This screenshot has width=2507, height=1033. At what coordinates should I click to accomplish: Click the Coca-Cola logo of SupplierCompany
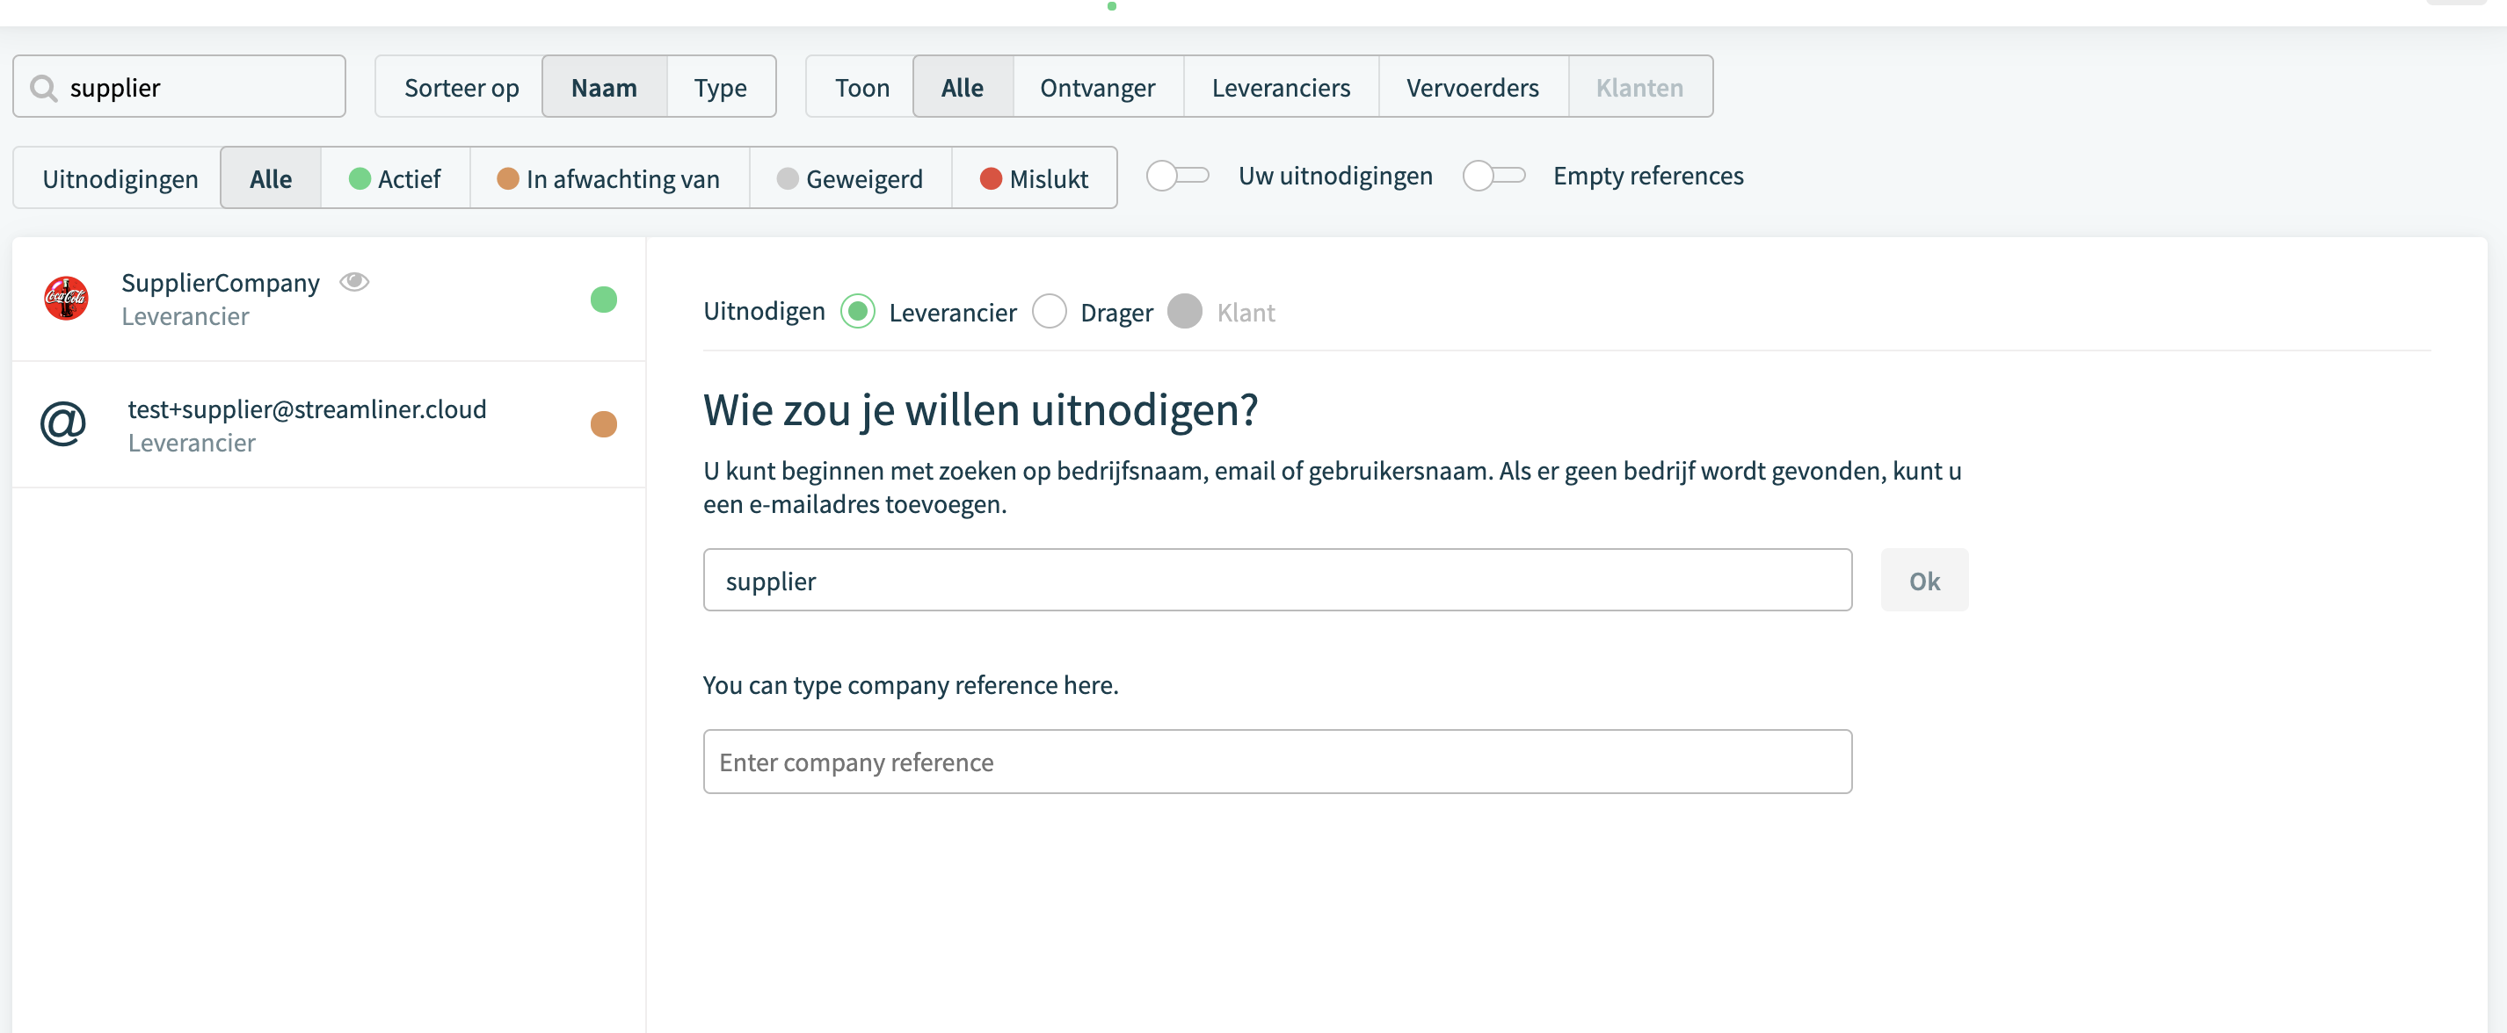tap(66, 298)
